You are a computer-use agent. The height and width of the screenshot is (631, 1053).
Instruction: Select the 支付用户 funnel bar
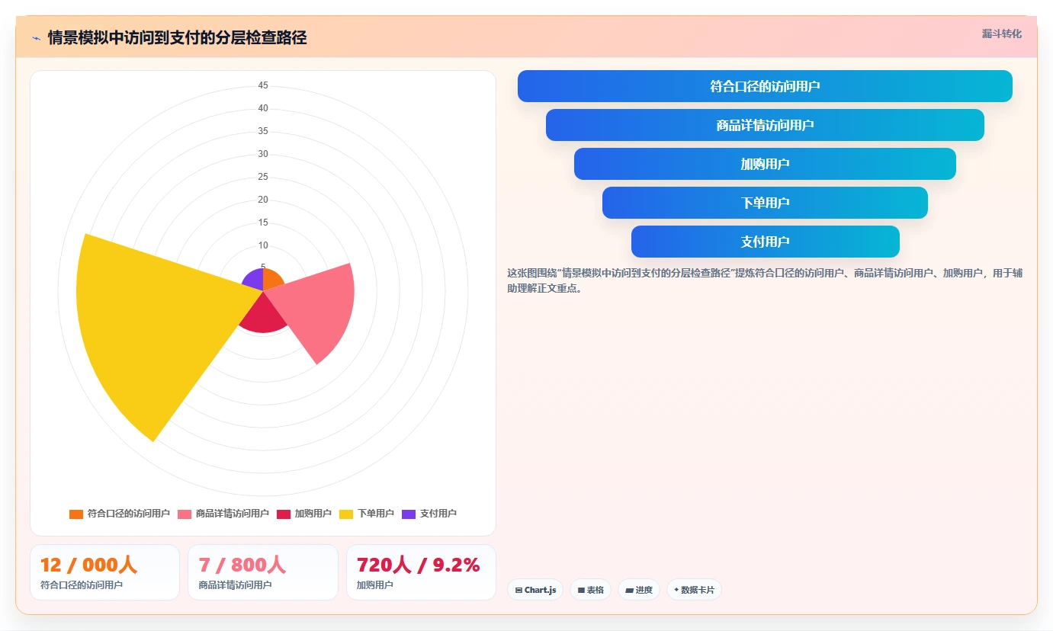pos(765,242)
